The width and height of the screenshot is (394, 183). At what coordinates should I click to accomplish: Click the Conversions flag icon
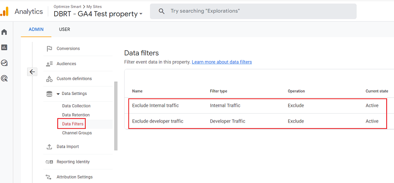pyautogui.click(x=49, y=49)
